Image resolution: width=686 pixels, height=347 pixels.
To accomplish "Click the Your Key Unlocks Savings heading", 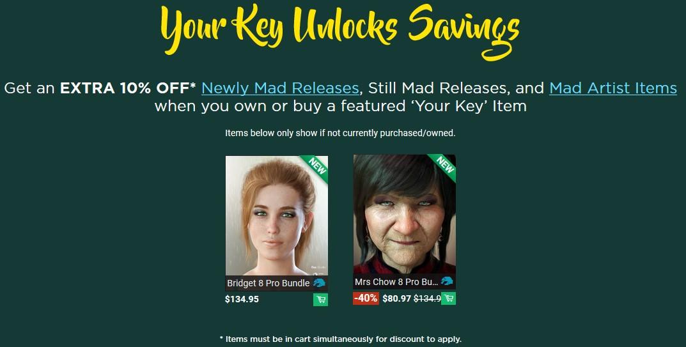I will coord(339,29).
